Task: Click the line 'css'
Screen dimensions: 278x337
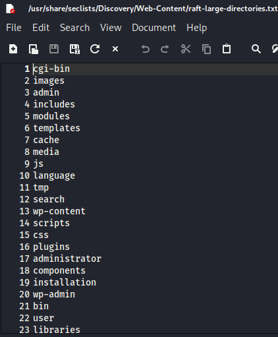Action: point(41,235)
